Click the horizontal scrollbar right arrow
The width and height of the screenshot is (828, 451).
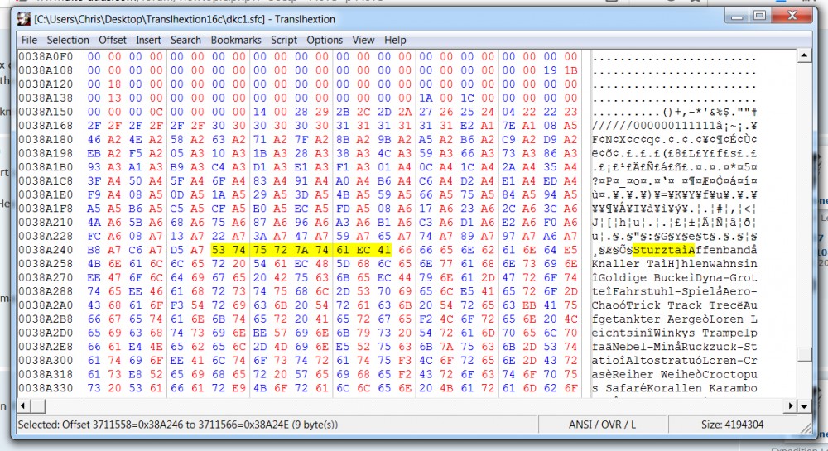[789, 406]
